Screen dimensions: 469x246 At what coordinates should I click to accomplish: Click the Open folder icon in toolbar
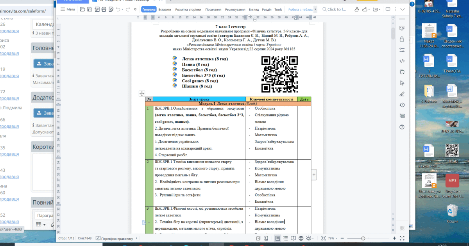(x=82, y=9)
